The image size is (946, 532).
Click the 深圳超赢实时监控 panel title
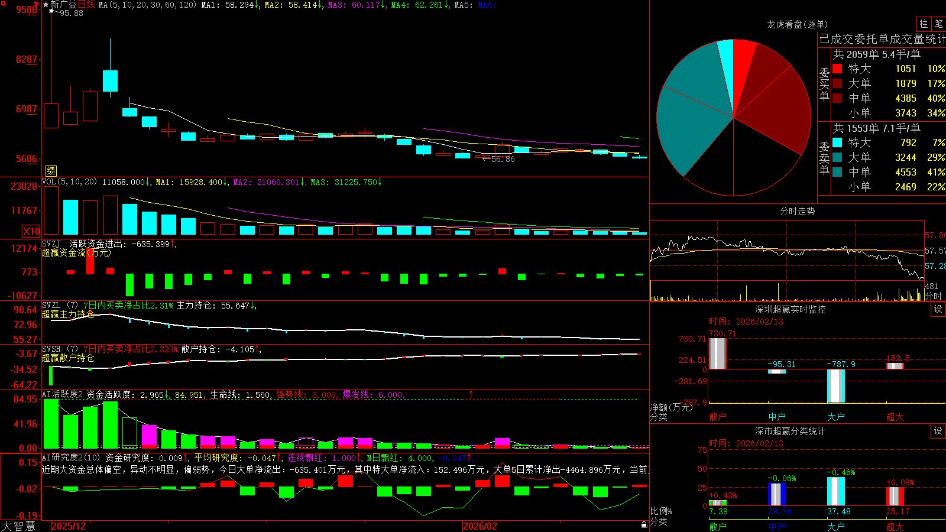tap(790, 309)
